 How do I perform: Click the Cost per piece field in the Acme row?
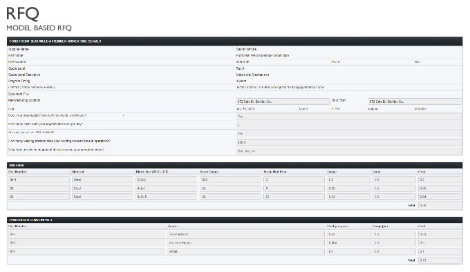click(x=348, y=251)
